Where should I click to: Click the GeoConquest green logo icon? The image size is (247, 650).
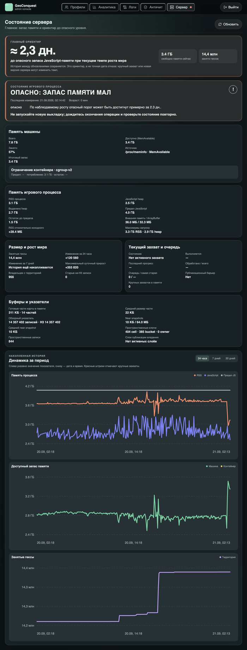pos(9,7)
